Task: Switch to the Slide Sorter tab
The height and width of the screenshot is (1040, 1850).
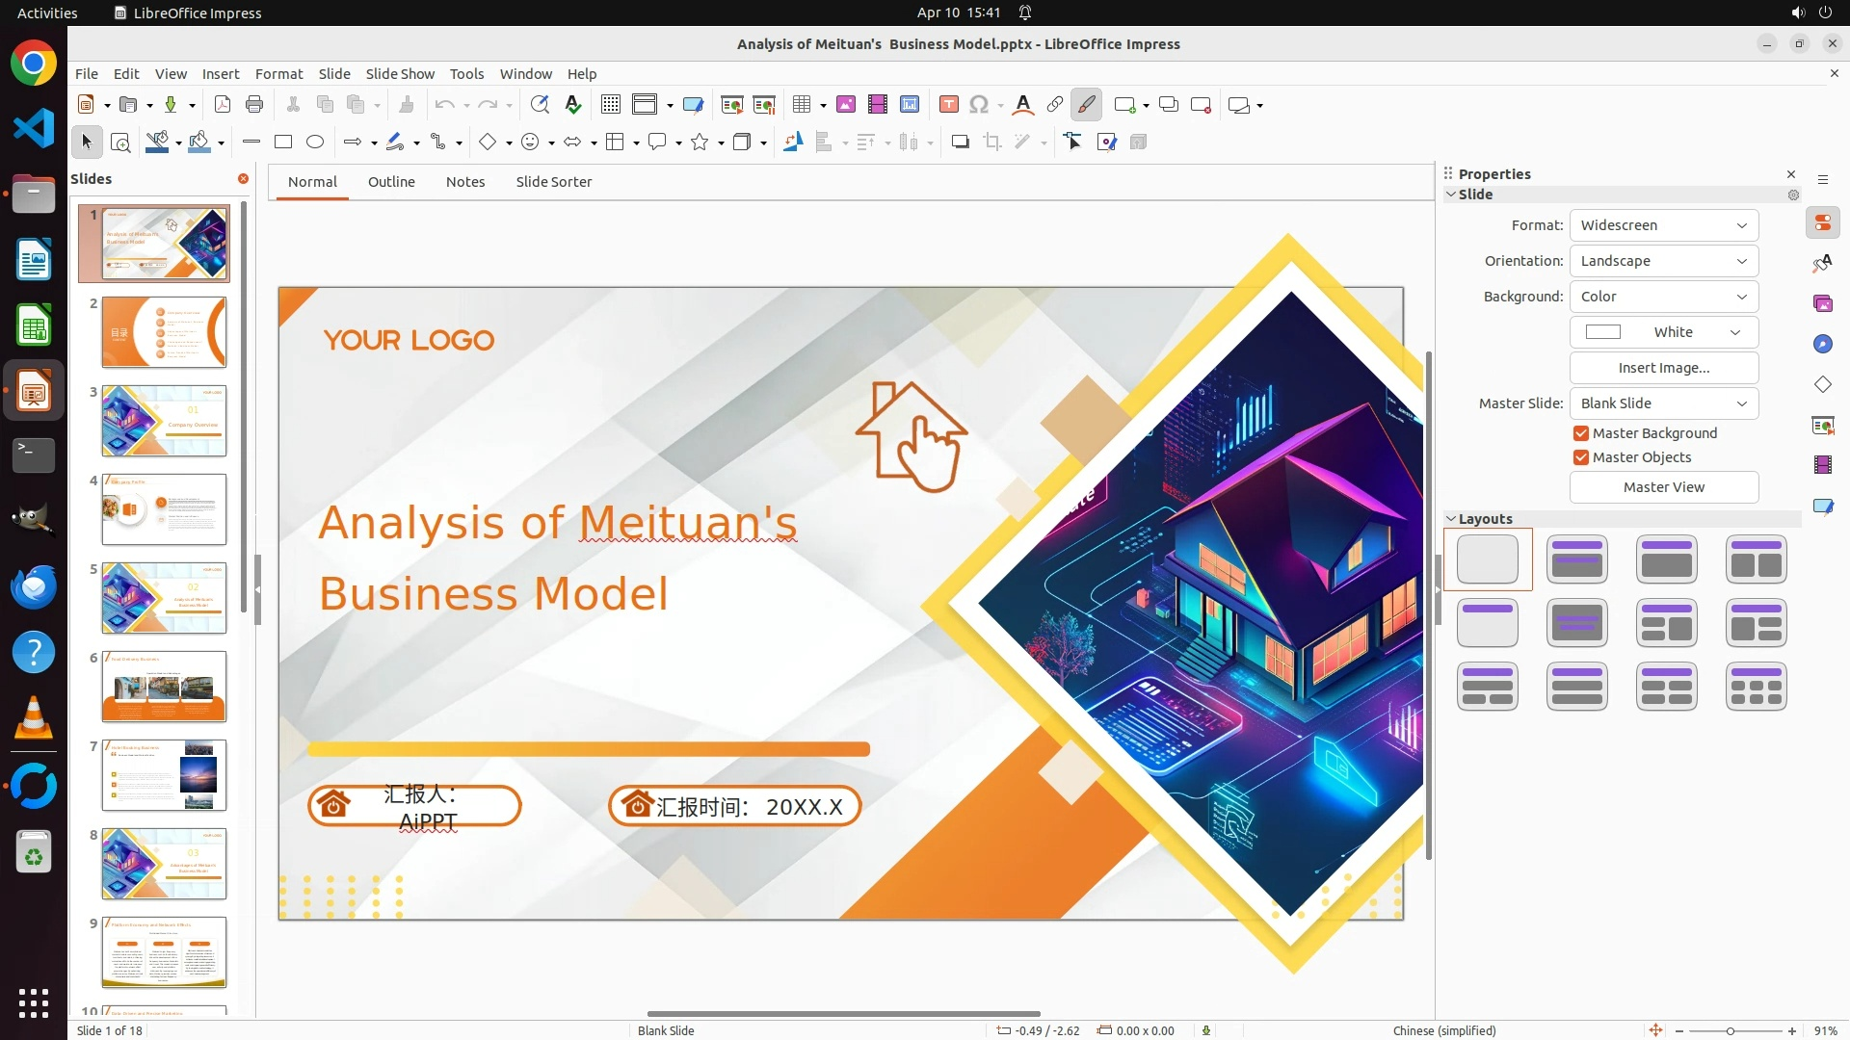Action: pyautogui.click(x=553, y=182)
